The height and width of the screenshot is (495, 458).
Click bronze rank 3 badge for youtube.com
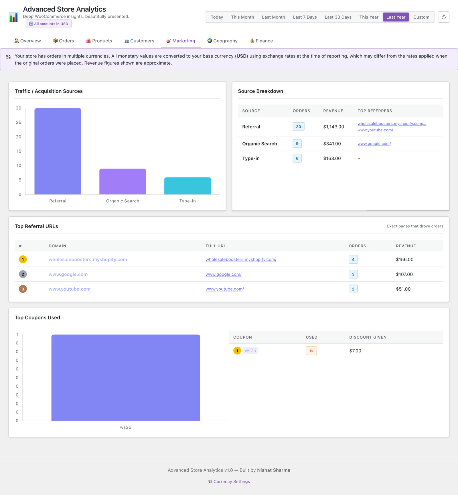(x=23, y=289)
